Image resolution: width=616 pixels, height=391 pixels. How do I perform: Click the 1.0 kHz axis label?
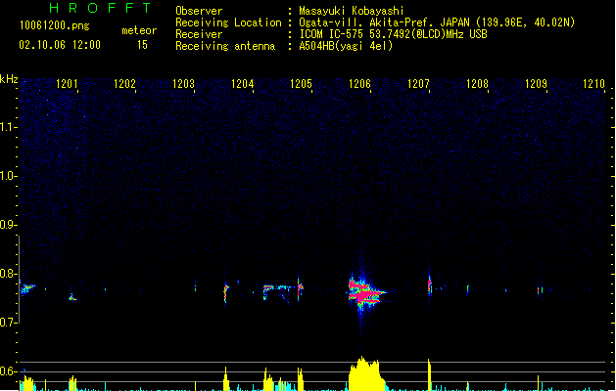point(8,176)
